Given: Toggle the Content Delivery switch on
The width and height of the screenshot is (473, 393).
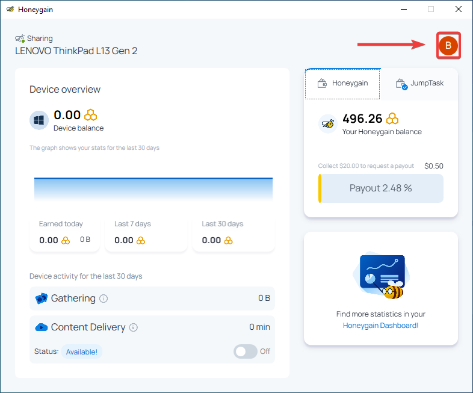Looking at the screenshot, I should pos(246,351).
